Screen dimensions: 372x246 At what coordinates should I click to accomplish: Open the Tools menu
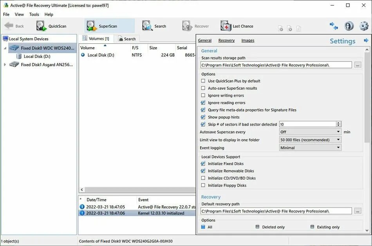point(34,14)
